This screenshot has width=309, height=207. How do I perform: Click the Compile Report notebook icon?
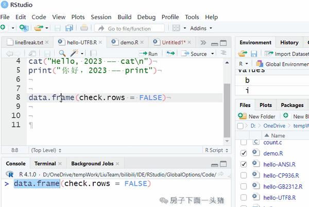pyautogui.click(x=93, y=54)
